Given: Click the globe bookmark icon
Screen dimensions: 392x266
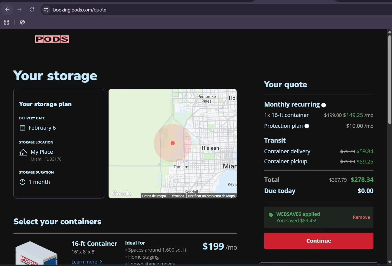Looking at the screenshot, I should tap(22, 22).
